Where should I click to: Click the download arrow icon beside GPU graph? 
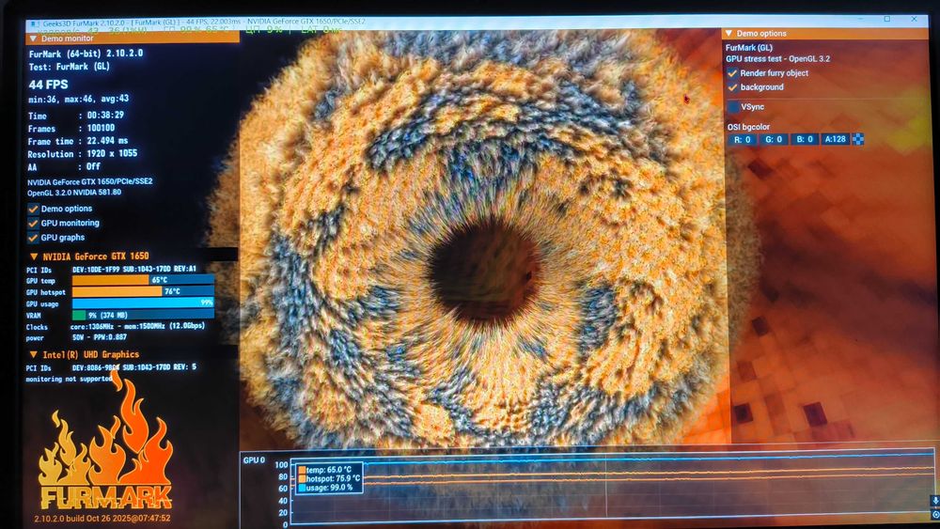(x=934, y=501)
